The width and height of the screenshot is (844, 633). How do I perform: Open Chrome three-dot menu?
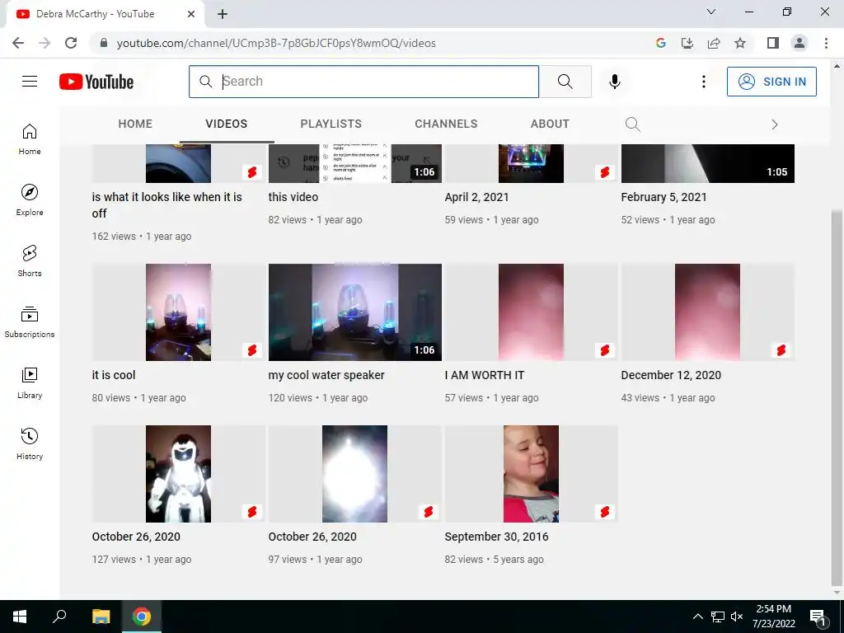coord(826,43)
